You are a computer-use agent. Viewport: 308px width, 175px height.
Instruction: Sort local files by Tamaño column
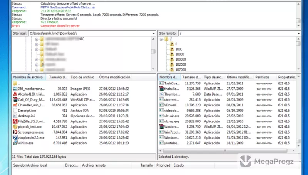(58, 77)
